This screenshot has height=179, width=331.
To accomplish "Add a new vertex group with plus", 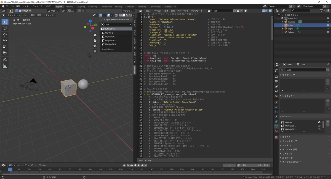I will coord(328,80).
